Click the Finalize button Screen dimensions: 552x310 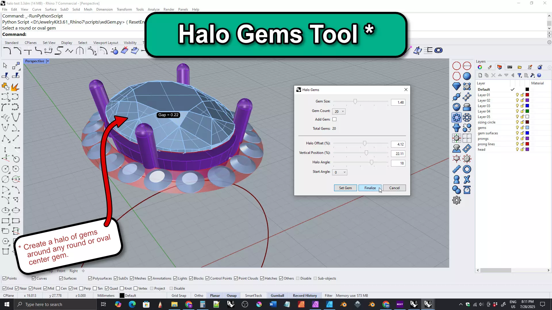coord(370,188)
